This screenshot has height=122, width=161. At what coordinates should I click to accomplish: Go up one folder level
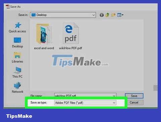tap(107, 15)
